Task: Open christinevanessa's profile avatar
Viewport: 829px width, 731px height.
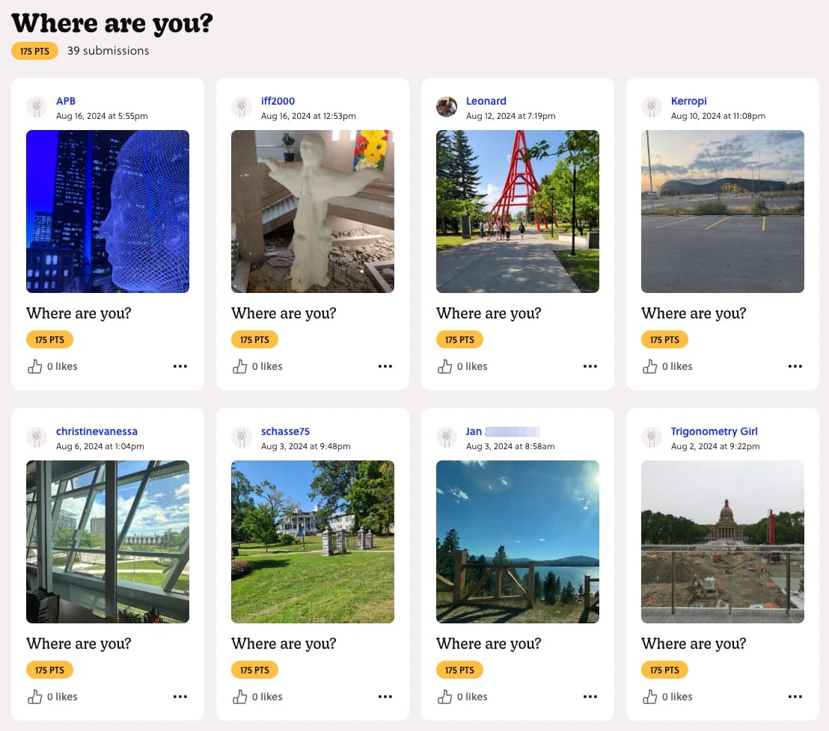Action: tap(36, 437)
